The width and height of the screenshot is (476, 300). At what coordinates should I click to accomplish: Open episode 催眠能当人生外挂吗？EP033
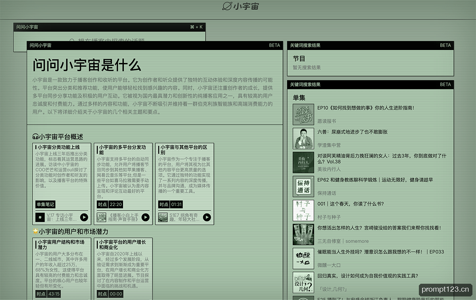(381, 252)
